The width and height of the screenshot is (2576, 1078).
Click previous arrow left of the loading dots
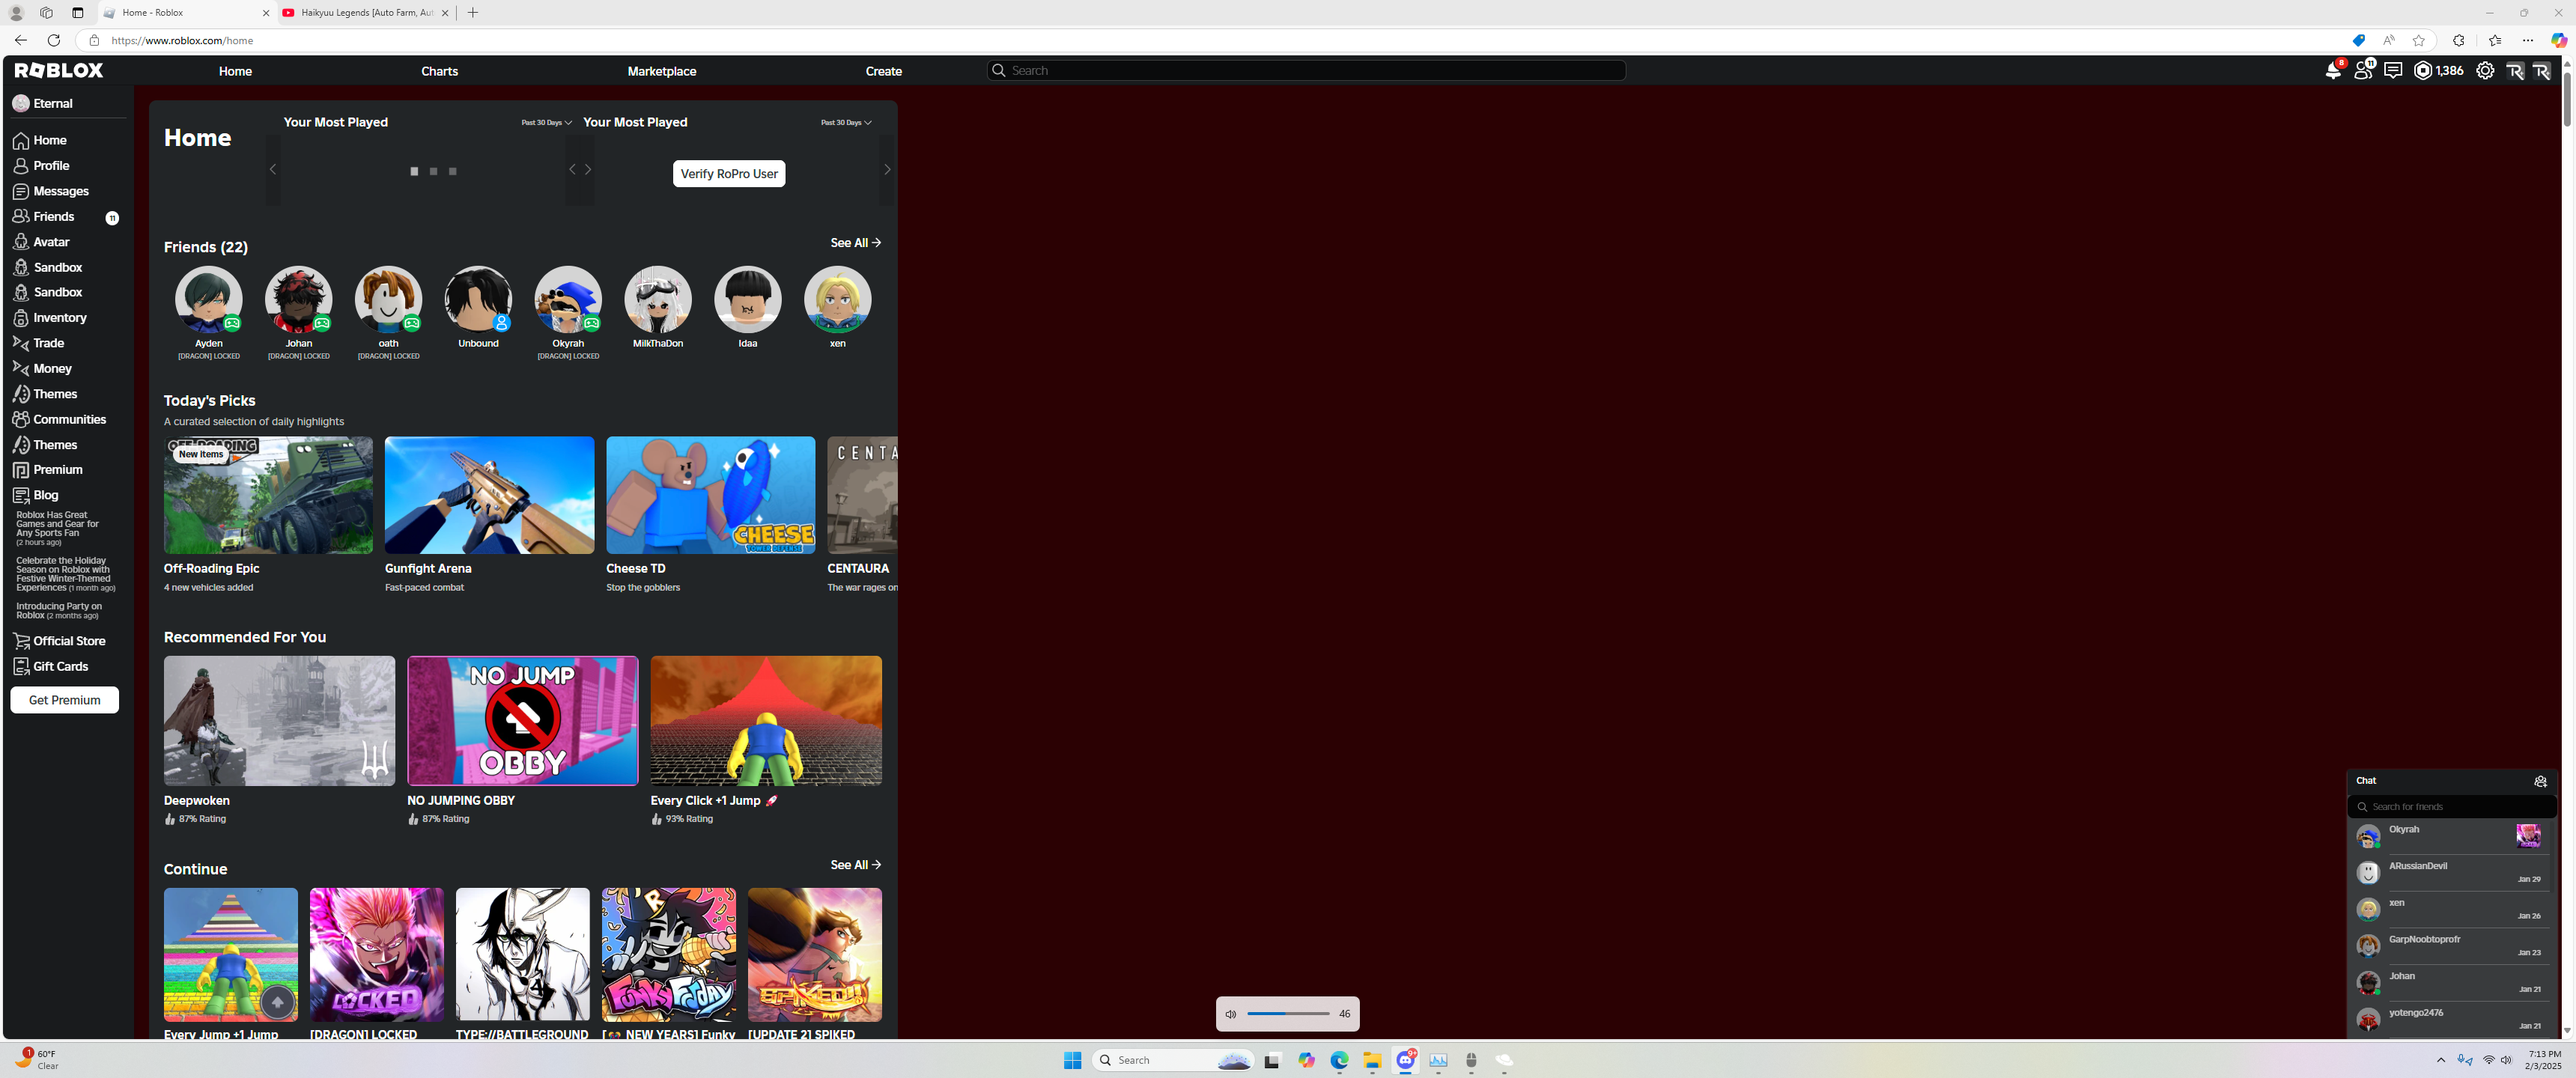(x=273, y=170)
